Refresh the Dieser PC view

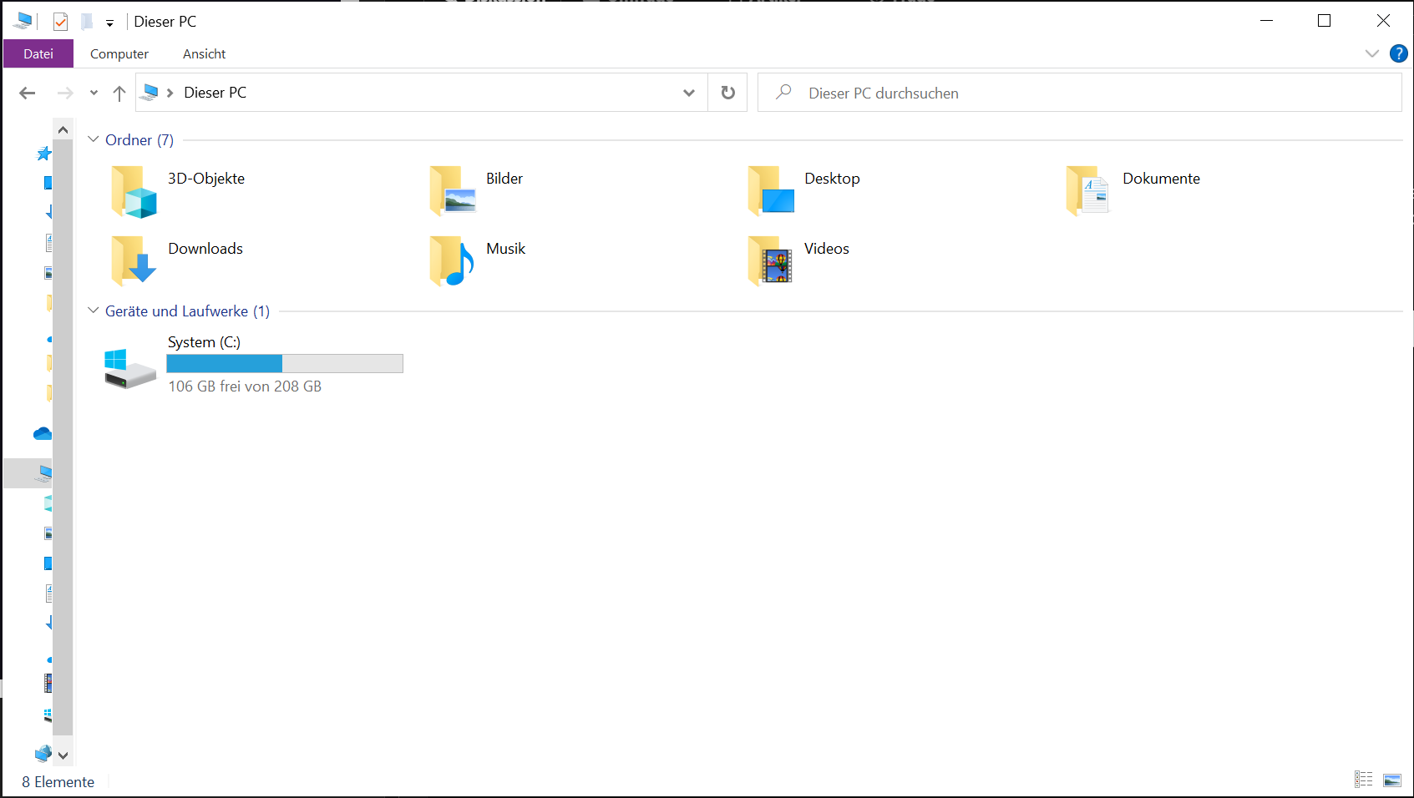728,93
